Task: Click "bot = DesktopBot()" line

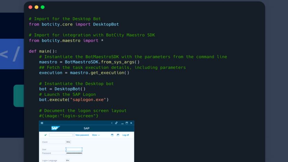Action: point(62,89)
